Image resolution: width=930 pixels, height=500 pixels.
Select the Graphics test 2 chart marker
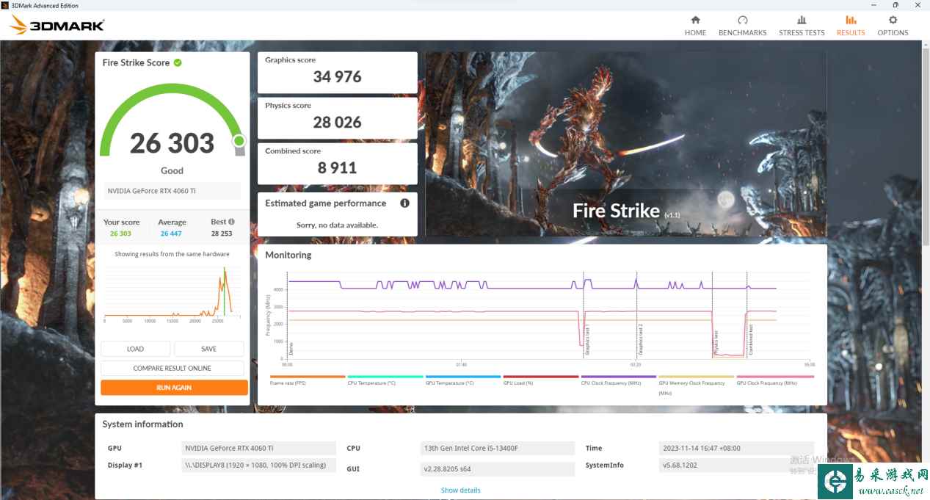click(x=640, y=341)
